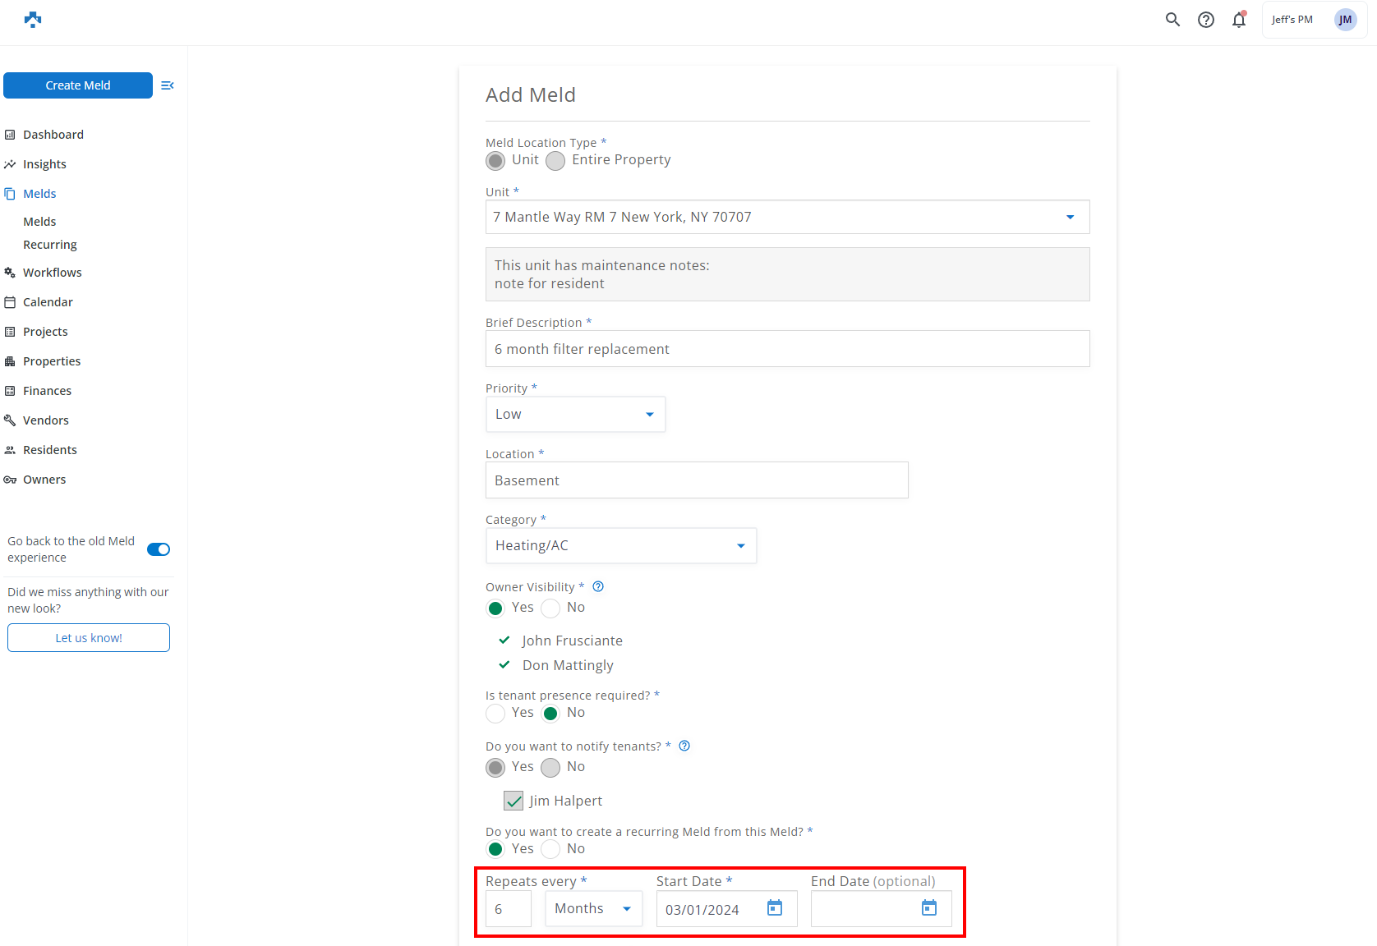The width and height of the screenshot is (1377, 946).
Task: Open Start Date calendar picker
Action: click(x=774, y=908)
